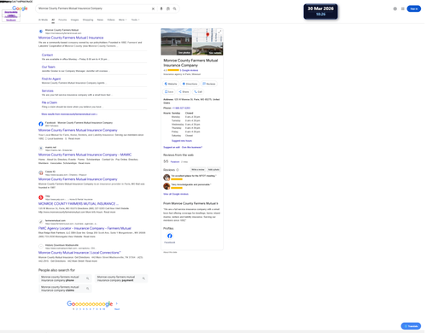427x333 pixels.
Task: Click the Facebook result favicon
Action: click(41, 124)
